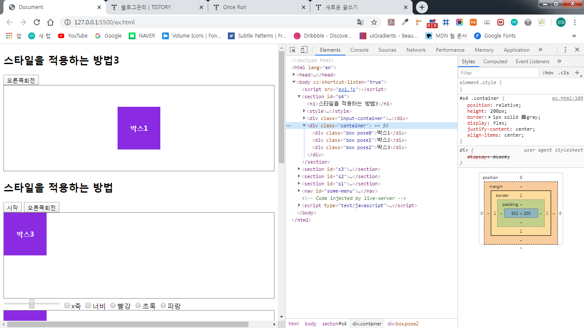Click the blue crop-frame extension icon
This screenshot has height=328, width=584.
[x=446, y=22]
